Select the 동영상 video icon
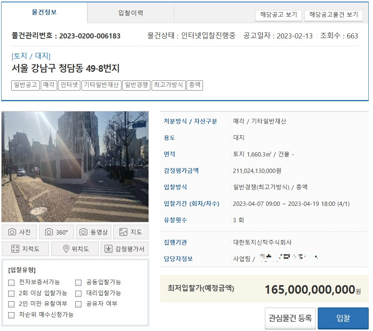 83,232
